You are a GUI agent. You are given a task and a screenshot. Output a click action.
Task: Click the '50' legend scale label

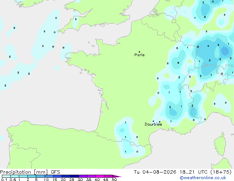[114, 180]
